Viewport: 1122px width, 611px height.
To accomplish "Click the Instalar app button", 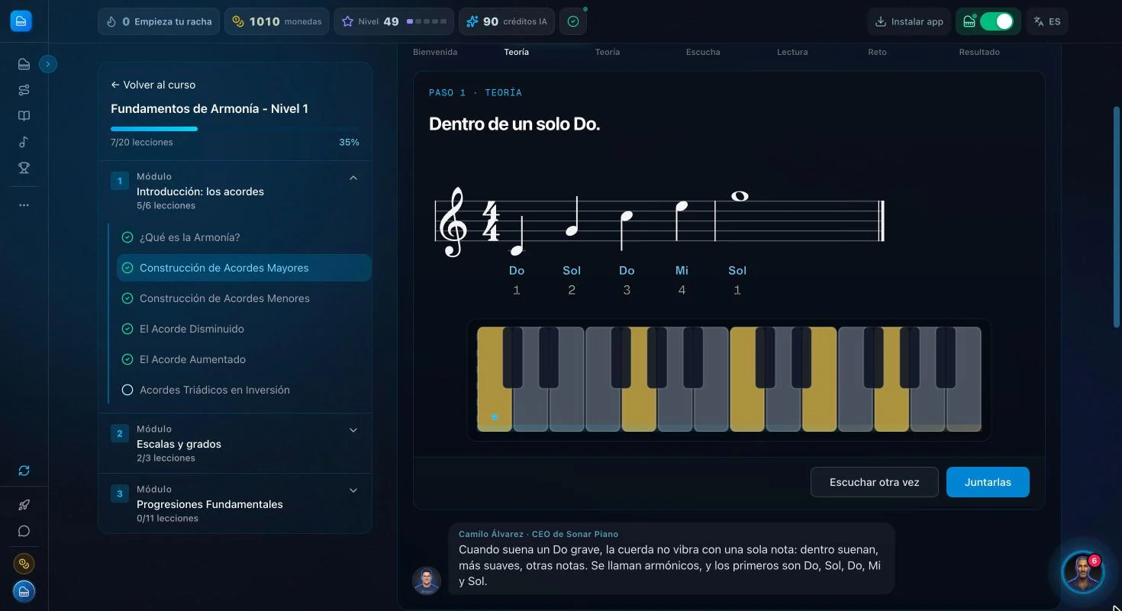I will click(909, 21).
